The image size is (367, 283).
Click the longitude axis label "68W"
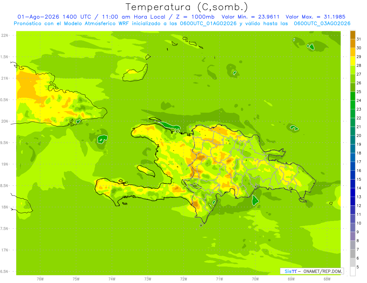click(x=327, y=279)
